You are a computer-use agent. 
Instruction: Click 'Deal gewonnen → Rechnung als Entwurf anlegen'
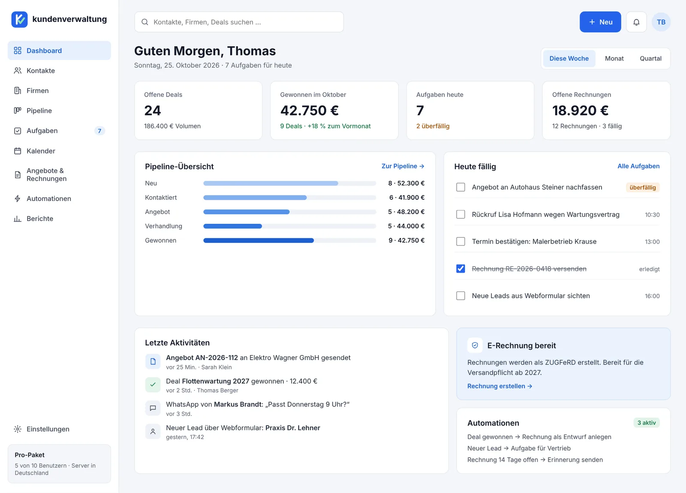[x=539, y=437]
